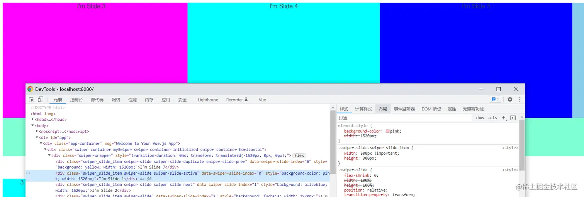Select the 属性 (Properties) sidebar tab
This screenshot has height=197, width=584.
point(452,109)
